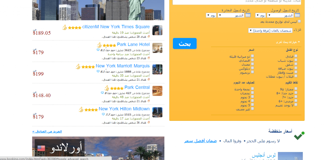The width and height of the screenshot is (334, 160).
Task: Tick the 'لا يوجد تقييم' checkbox
Action: coord(296,105)
